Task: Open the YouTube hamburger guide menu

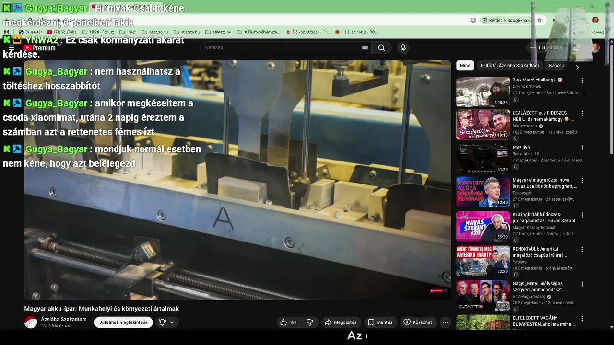Action: [12, 48]
